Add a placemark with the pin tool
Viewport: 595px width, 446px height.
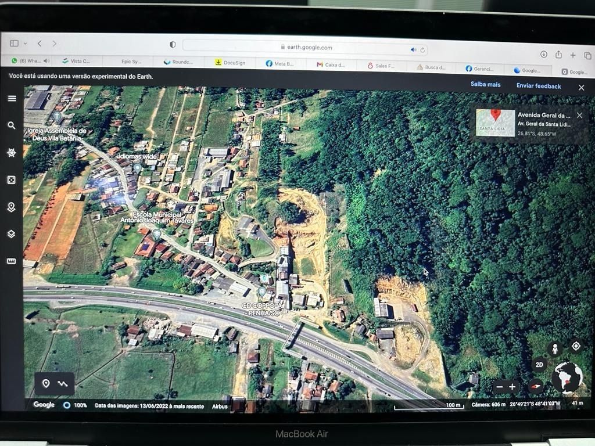[46, 384]
